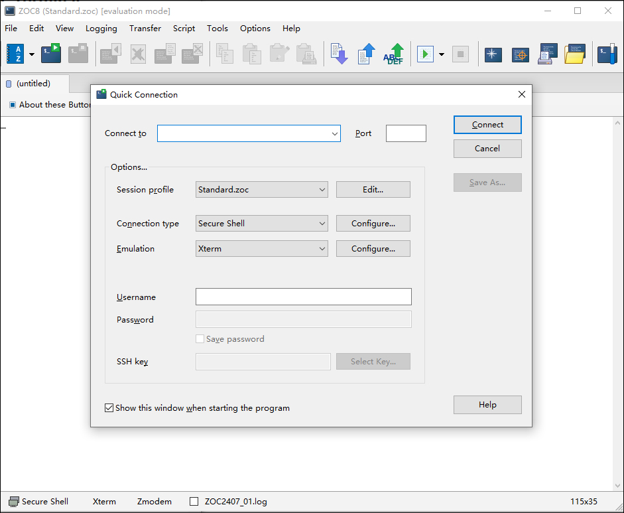This screenshot has height=513, width=624.
Task: Toggle the About these Buttons checkbox
Action: 13,105
